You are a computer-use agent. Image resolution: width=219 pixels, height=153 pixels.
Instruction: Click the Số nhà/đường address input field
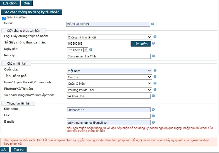[108, 96]
